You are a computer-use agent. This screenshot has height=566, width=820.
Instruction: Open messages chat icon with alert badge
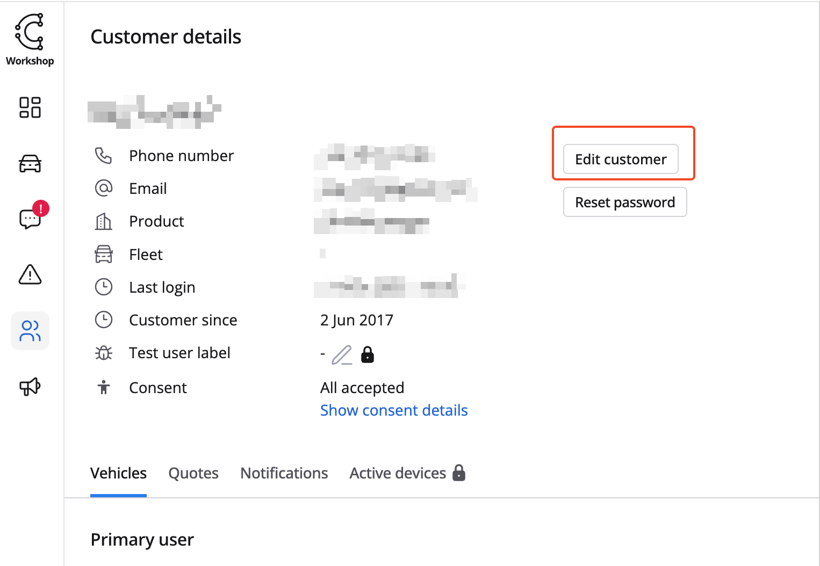coord(30,219)
